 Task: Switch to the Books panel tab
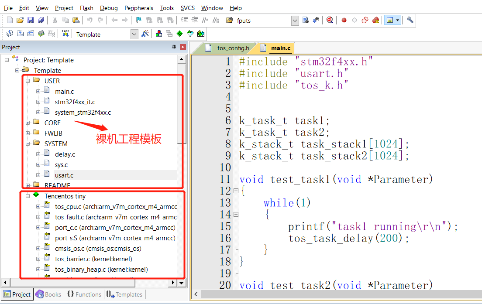click(48, 294)
